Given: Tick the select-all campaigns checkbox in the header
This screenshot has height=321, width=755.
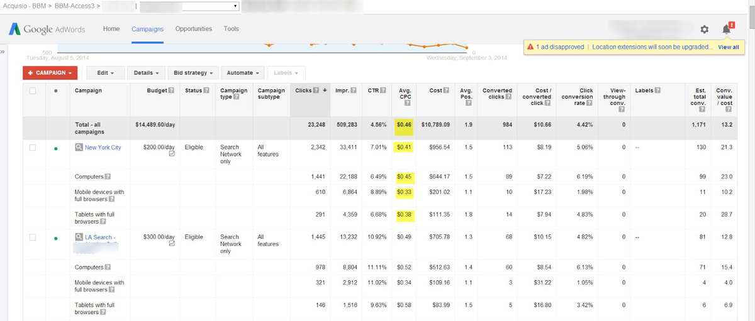Looking at the screenshot, I should point(33,90).
